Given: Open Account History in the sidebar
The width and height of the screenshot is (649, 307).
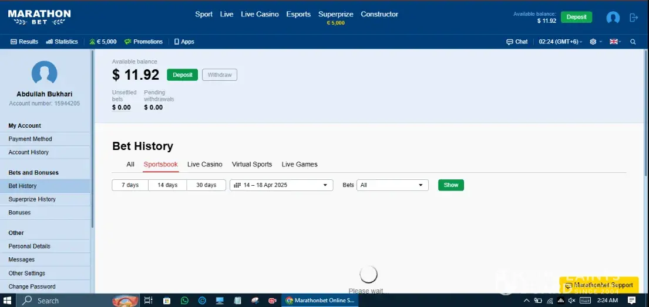Looking at the screenshot, I should 28,152.
